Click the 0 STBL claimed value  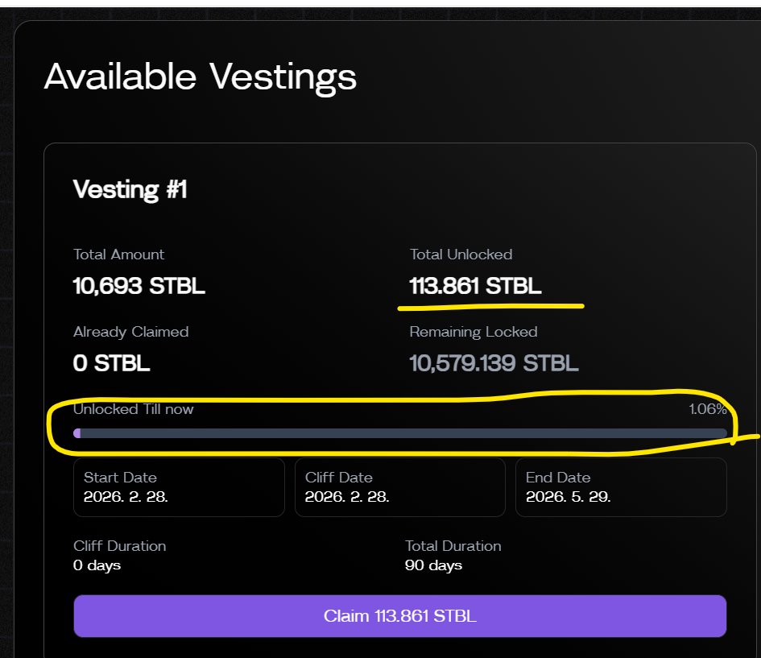coord(111,363)
